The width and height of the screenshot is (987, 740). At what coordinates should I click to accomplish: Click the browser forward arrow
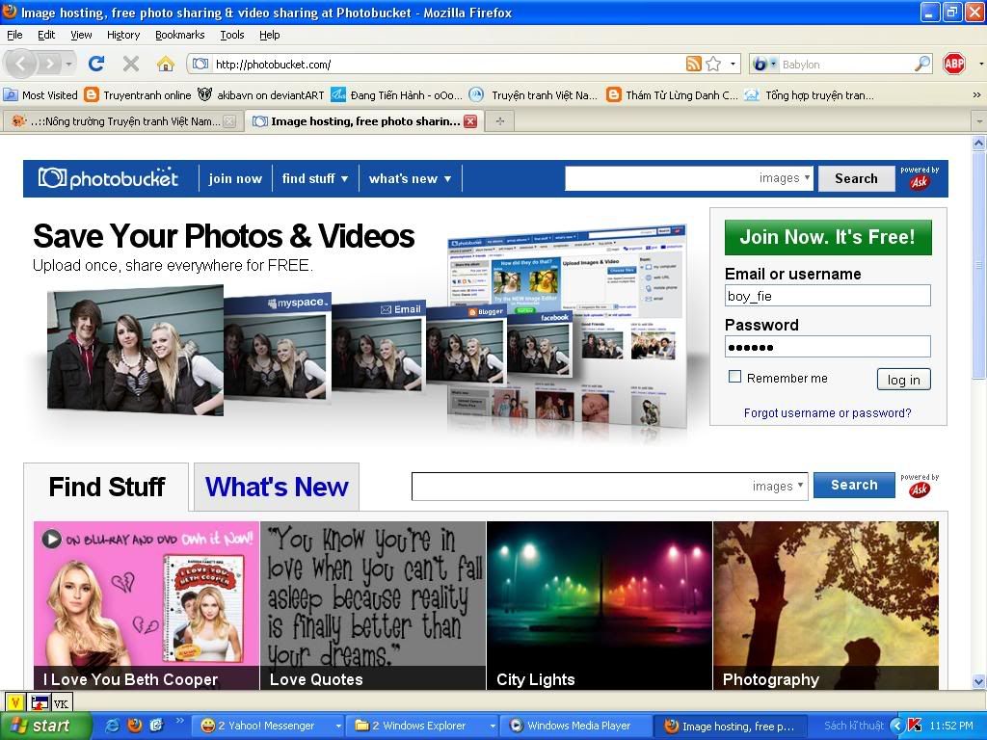coord(49,64)
